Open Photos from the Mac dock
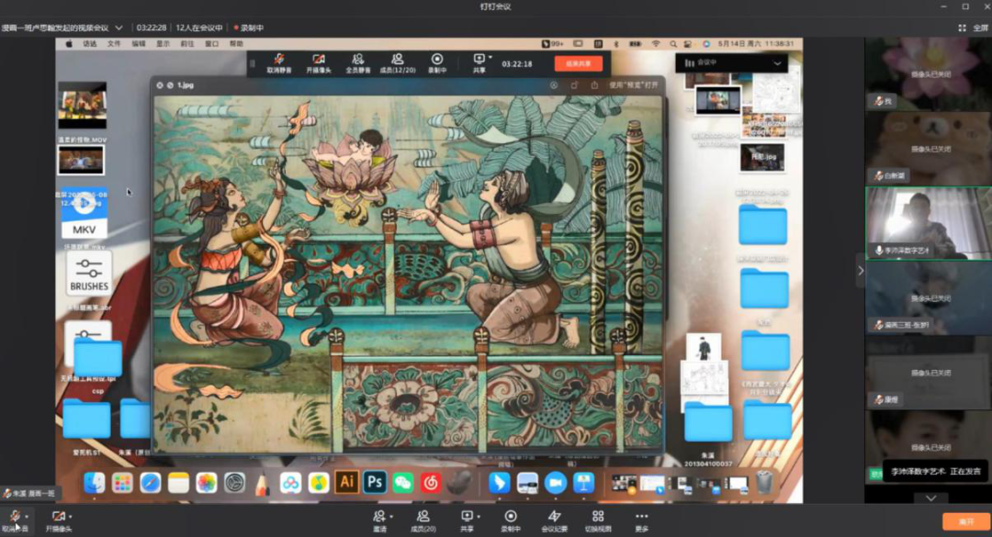Viewport: 992px width, 537px height. pyautogui.click(x=207, y=483)
